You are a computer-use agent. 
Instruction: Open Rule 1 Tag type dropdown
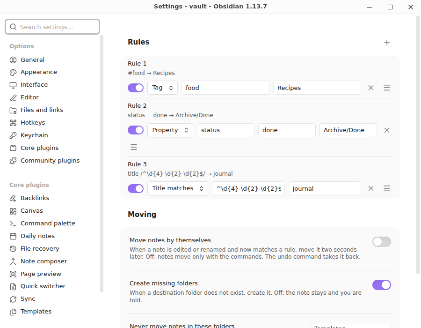pos(162,88)
